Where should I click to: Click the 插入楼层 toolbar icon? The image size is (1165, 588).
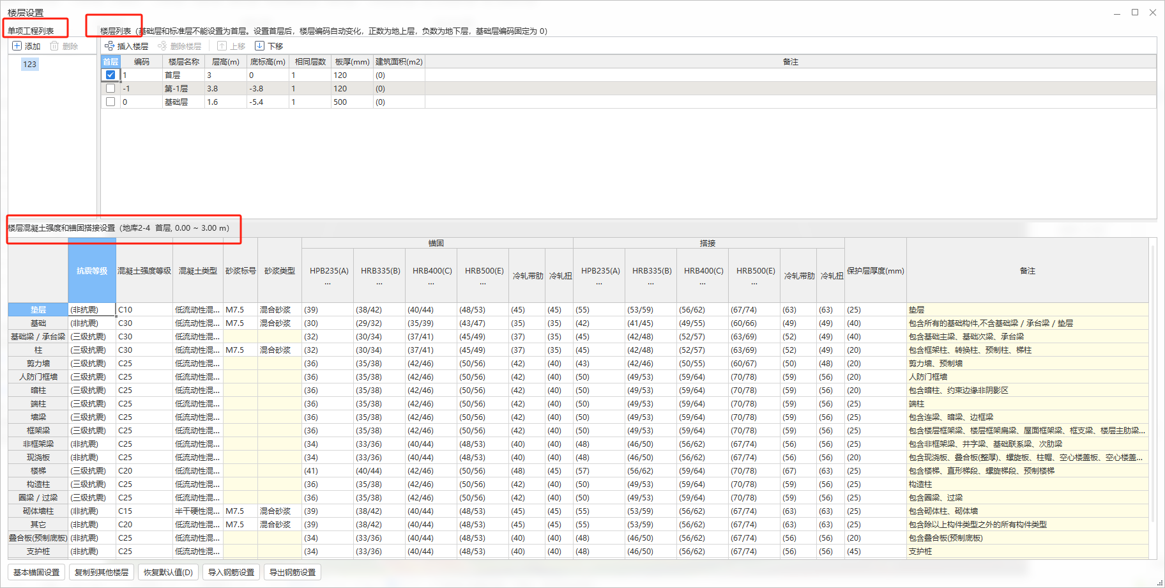coord(109,46)
